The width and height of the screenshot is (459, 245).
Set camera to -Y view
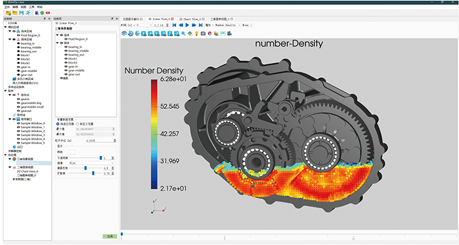pos(163,34)
